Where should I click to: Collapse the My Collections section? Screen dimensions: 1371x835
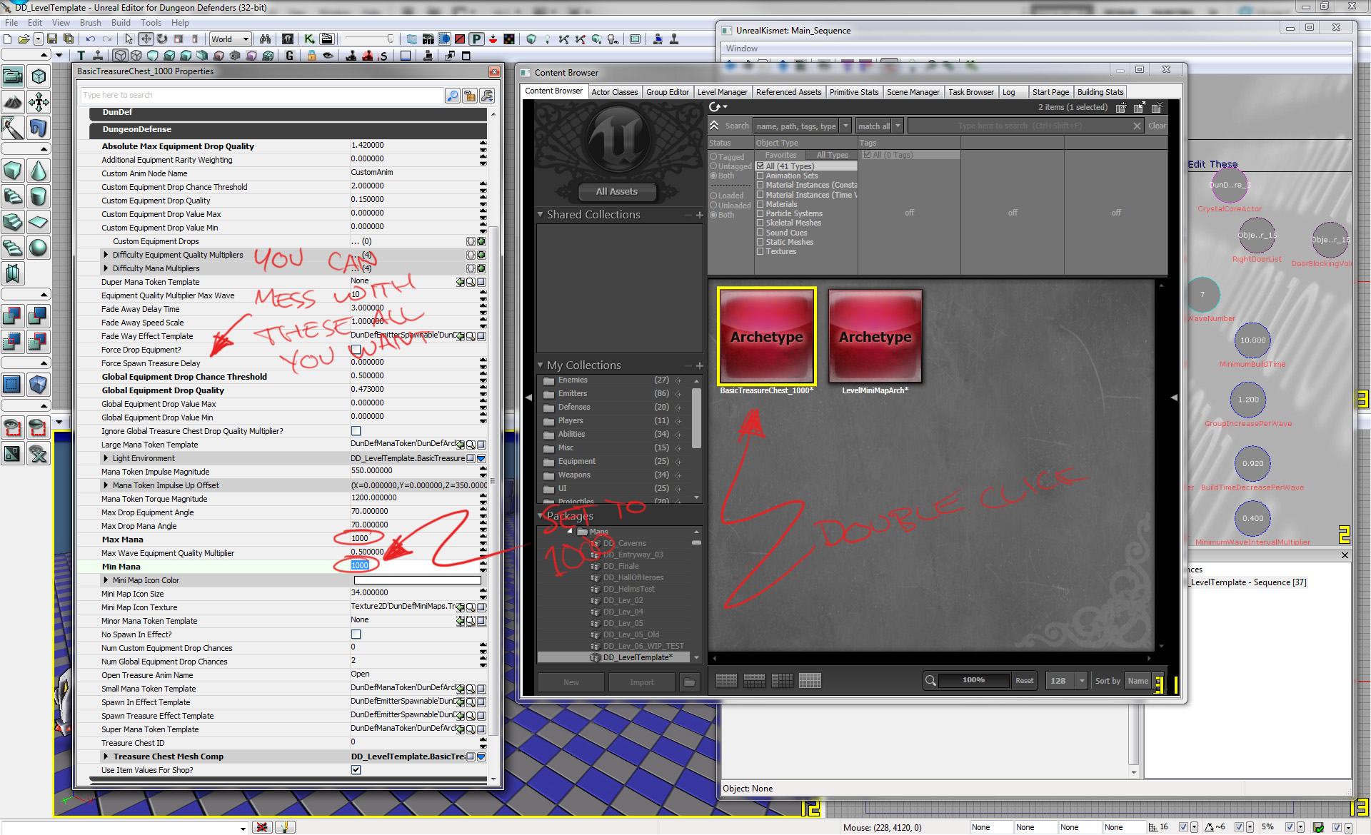point(541,365)
